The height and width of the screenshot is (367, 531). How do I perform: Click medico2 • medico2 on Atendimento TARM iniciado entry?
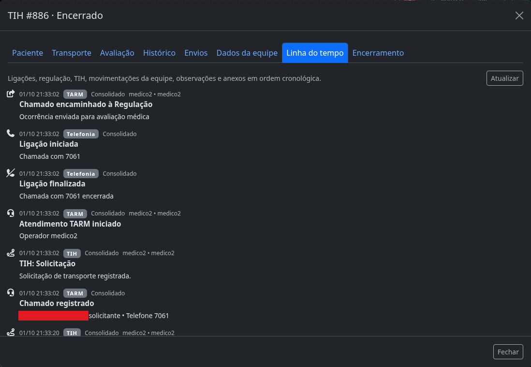(x=154, y=214)
